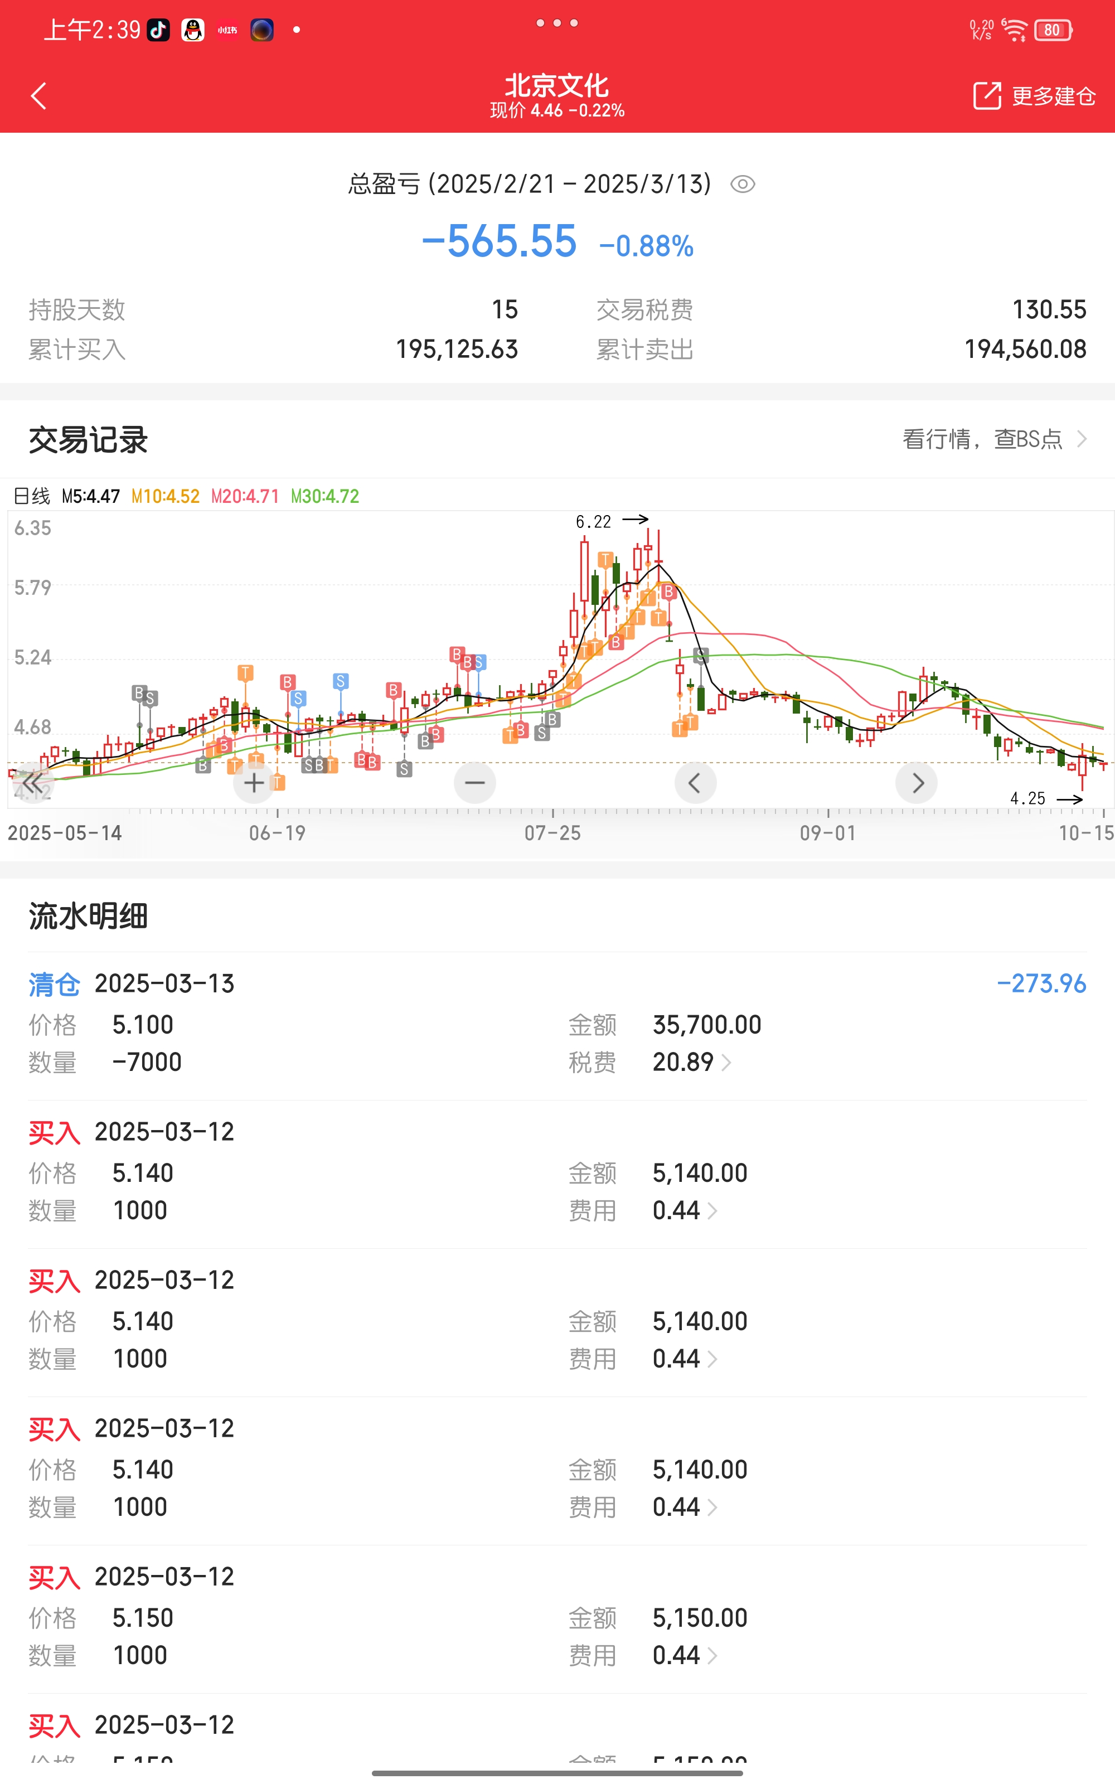Tap the TikTok icon in status bar
Image resolution: width=1115 pixels, height=1784 pixels.
click(x=158, y=30)
